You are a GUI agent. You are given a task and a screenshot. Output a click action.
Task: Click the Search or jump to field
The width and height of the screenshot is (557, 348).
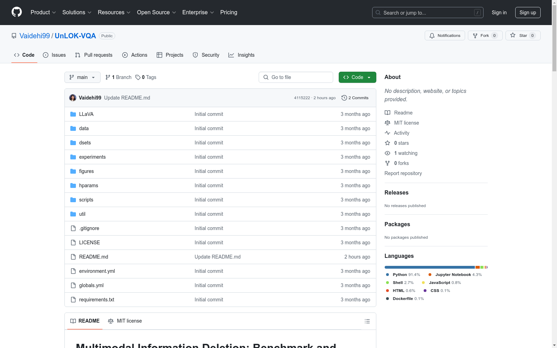tap(428, 13)
